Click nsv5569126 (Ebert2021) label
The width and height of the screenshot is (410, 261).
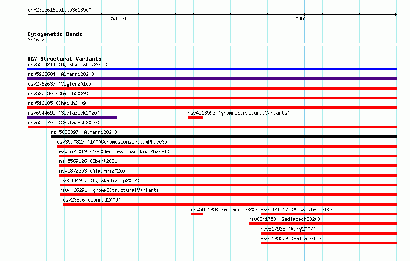click(x=89, y=161)
